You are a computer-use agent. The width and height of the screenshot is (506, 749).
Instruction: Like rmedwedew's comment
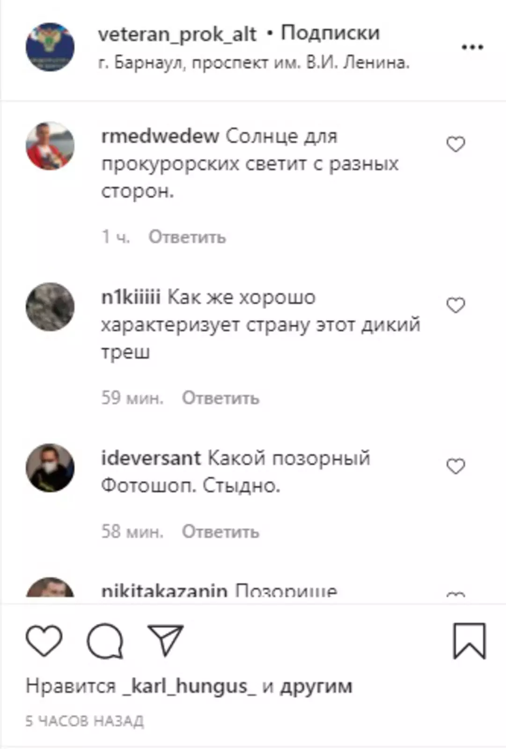[456, 145]
